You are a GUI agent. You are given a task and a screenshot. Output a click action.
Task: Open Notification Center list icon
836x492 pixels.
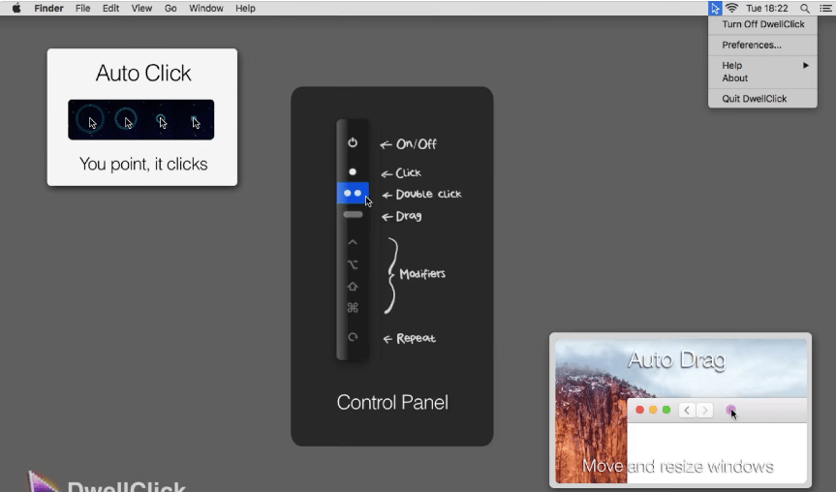825,8
